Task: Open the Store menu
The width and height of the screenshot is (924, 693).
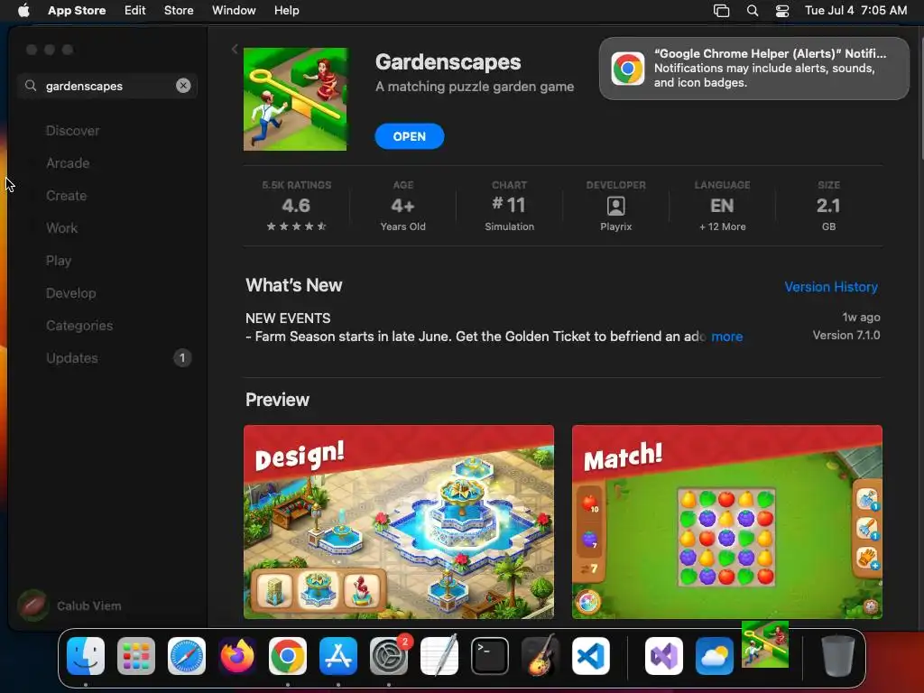Action: [179, 11]
